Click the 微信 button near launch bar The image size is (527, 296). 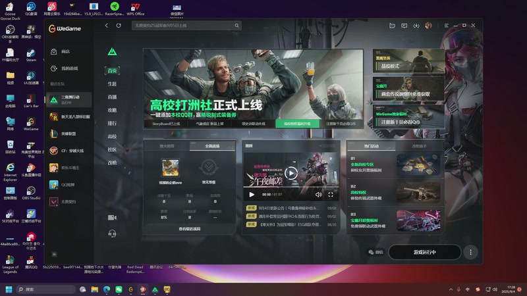[375, 252]
